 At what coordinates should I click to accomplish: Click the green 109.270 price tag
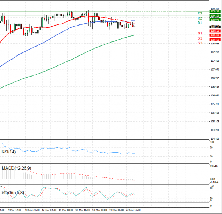point(215,11)
